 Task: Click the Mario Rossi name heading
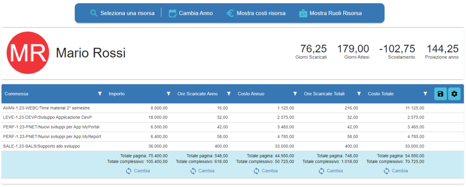(x=91, y=53)
